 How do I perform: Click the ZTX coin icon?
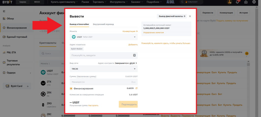coord(43,83)
